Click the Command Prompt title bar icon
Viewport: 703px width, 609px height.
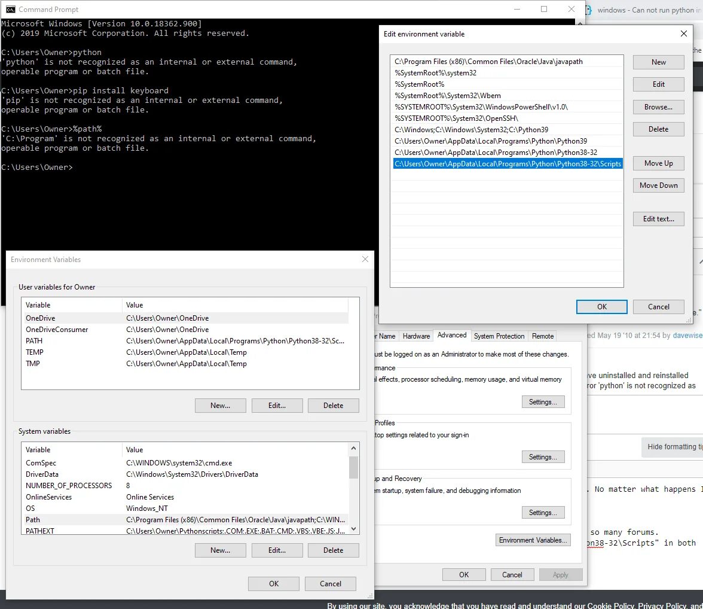pyautogui.click(x=10, y=10)
